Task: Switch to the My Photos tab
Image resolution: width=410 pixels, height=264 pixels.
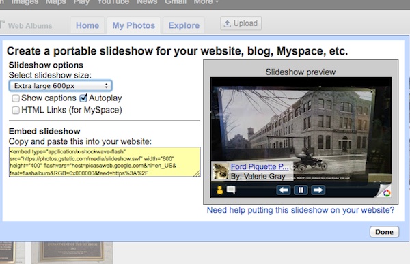Action: coord(134,25)
